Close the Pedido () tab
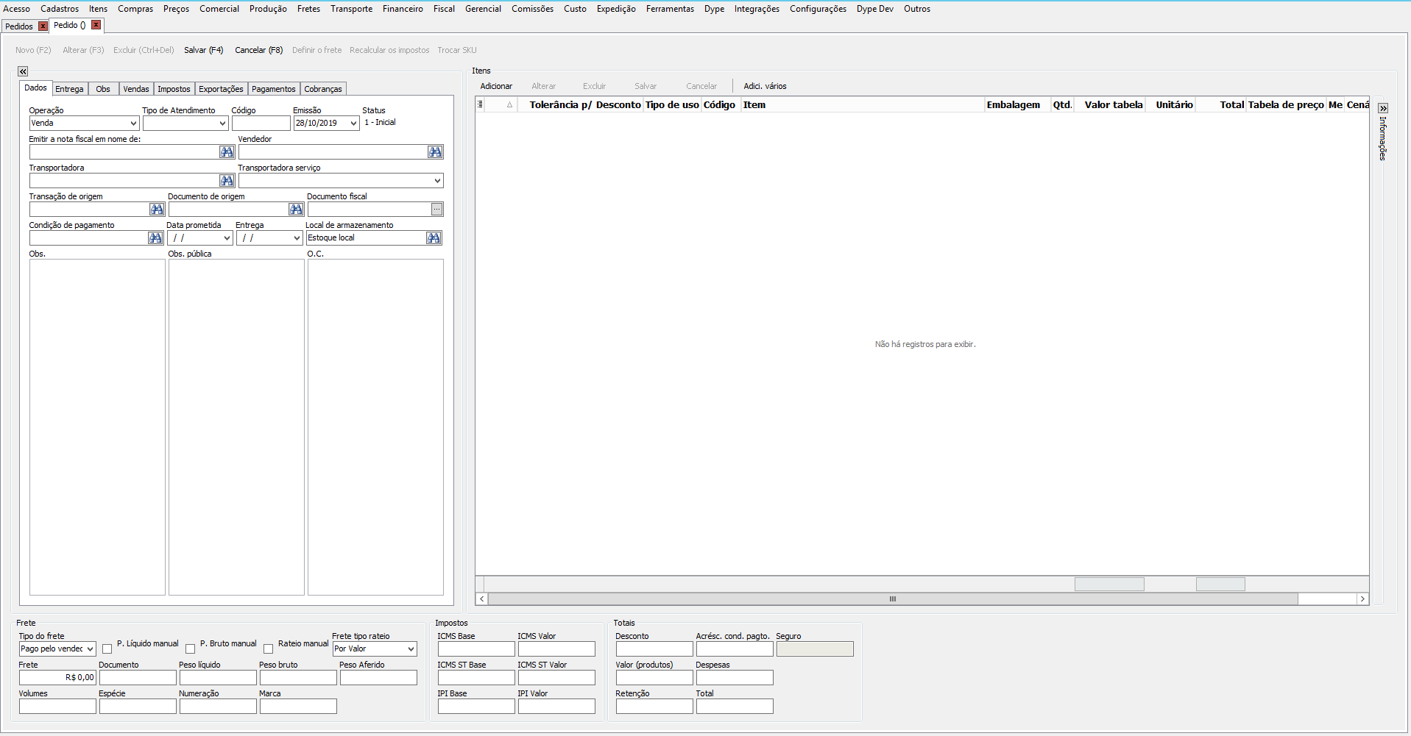Image resolution: width=1411 pixels, height=736 pixels. [96, 25]
